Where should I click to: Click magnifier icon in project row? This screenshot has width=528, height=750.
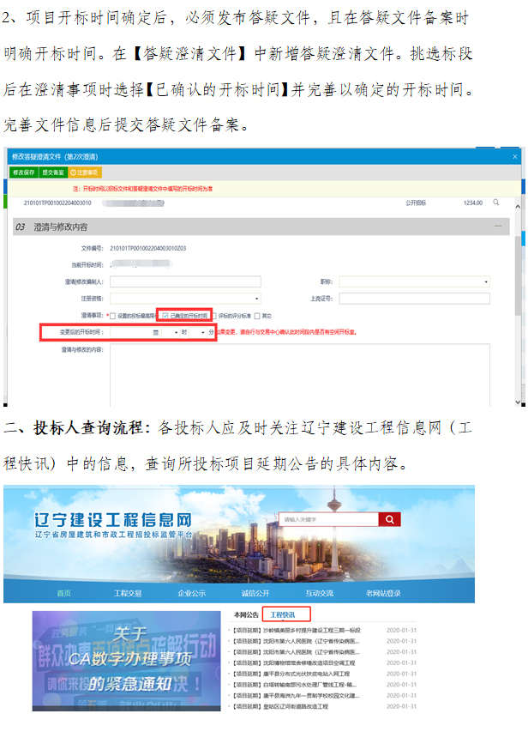pyautogui.click(x=495, y=203)
